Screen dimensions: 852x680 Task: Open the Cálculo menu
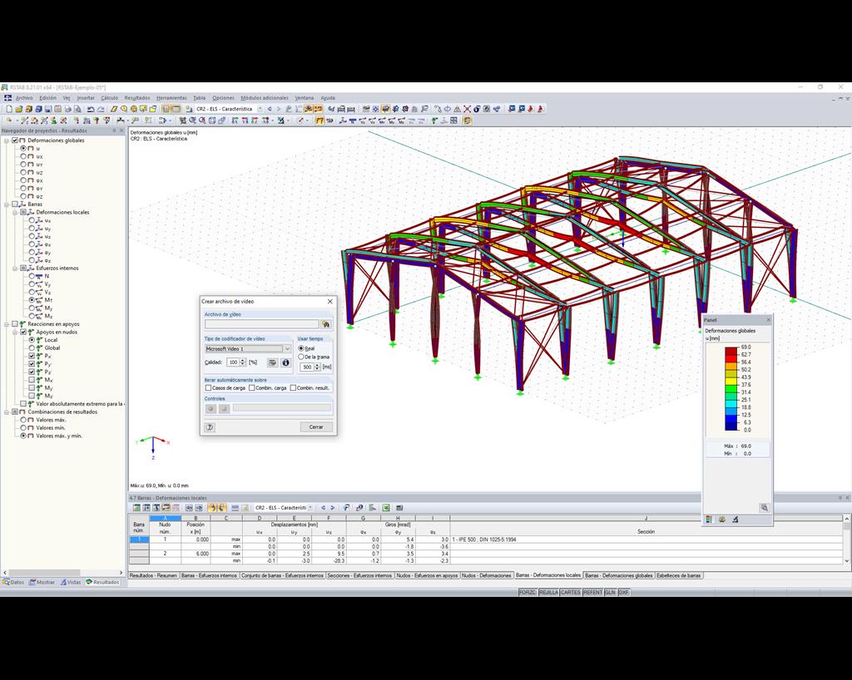(109, 98)
